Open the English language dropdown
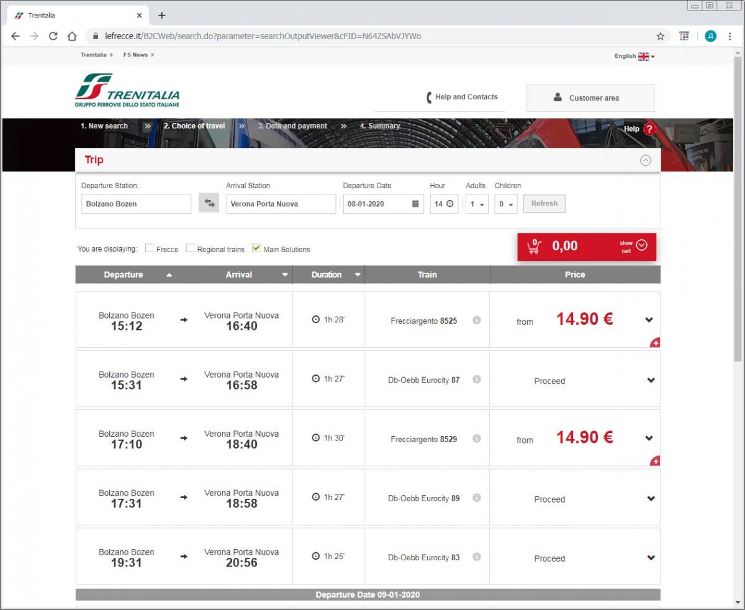 click(x=634, y=56)
